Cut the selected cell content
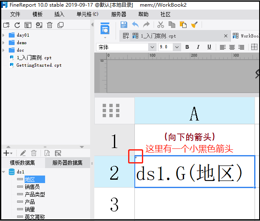 pos(161,25)
